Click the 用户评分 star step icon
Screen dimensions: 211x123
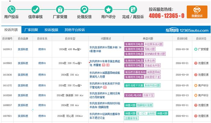tap(108, 9)
